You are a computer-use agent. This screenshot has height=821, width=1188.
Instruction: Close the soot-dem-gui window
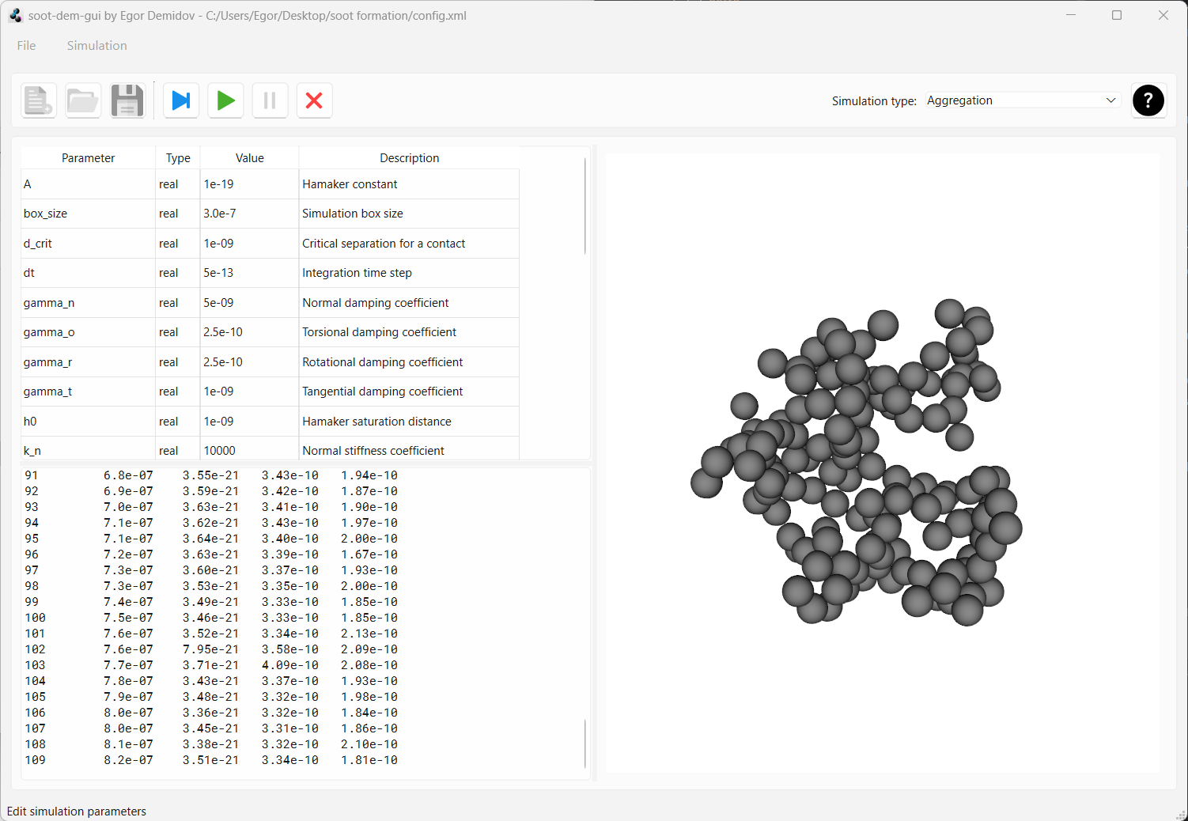[x=1163, y=15]
